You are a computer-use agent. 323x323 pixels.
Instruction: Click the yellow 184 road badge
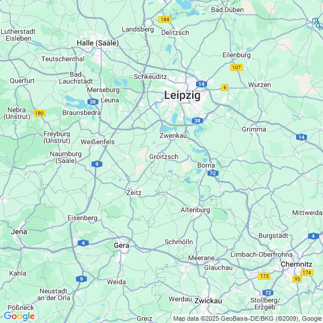165,19
